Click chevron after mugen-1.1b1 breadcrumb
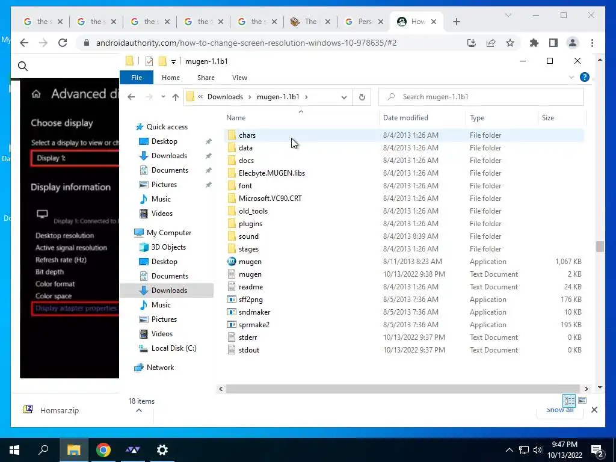This screenshot has width=616, height=462. pyautogui.click(x=306, y=97)
